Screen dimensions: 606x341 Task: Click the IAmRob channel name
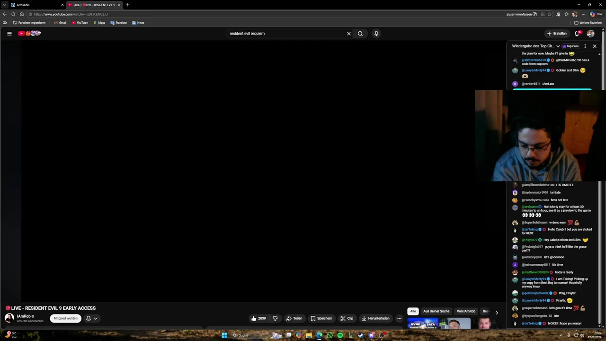(x=24, y=316)
